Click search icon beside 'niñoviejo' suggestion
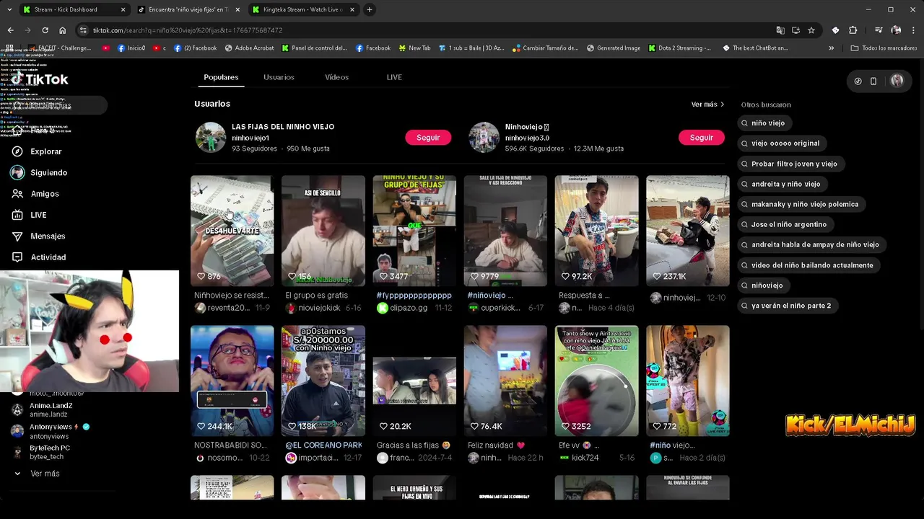This screenshot has height=519, width=924. 744,285
